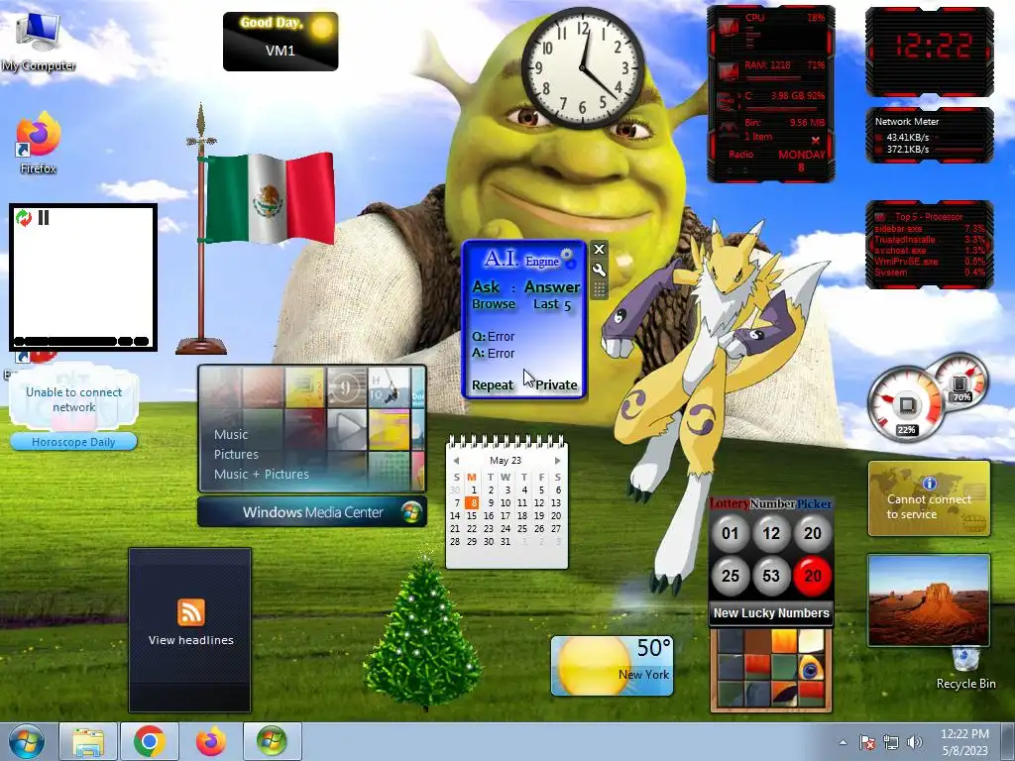Click View headlines text
Viewport: 1015px width, 761px height.
[x=191, y=640]
